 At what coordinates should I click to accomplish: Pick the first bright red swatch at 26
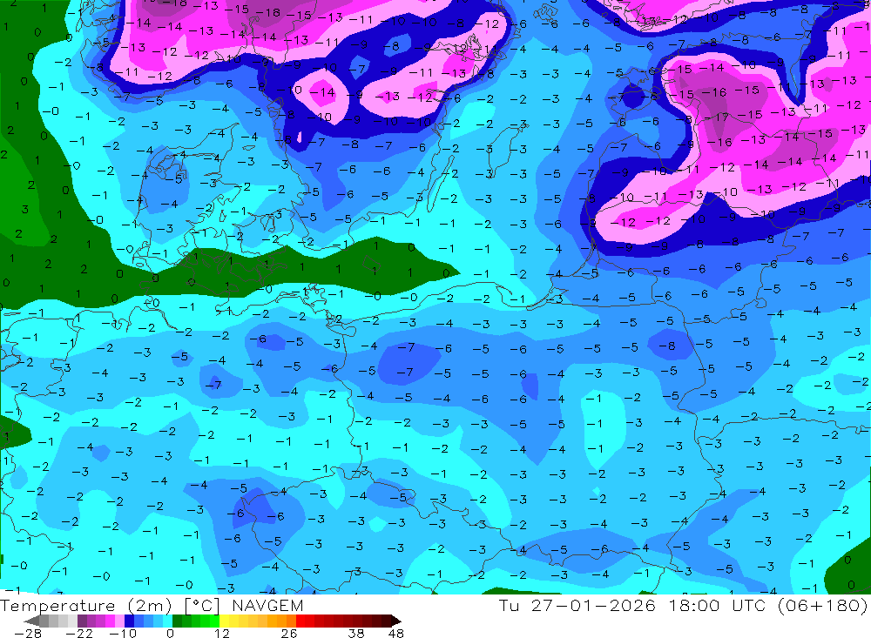click(301, 621)
